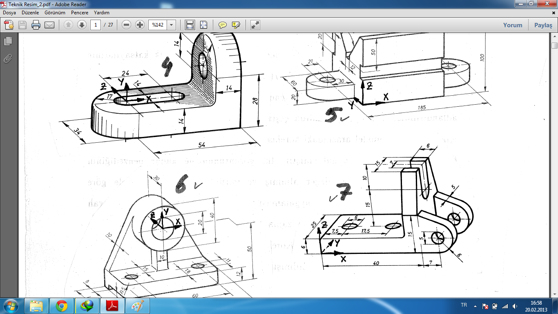Screen dimensions: 558x314
Task: Toggle fit to window width scrolling mode
Action: [x=190, y=25]
